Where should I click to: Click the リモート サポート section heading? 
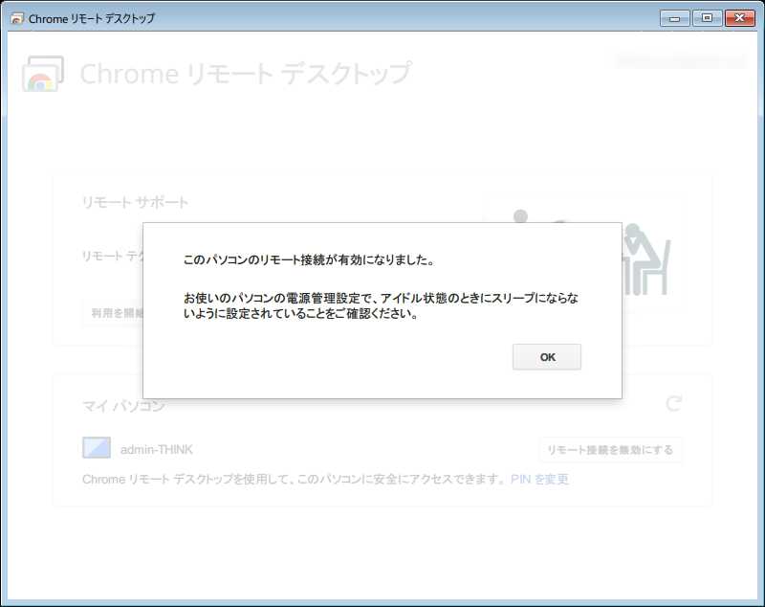coord(136,203)
